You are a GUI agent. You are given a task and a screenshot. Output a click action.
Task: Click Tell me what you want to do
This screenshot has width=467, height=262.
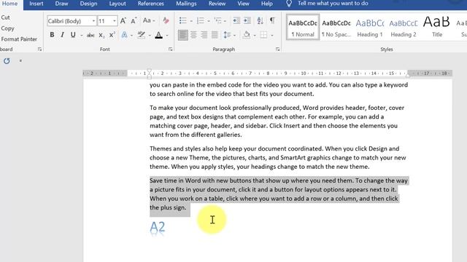click(333, 3)
